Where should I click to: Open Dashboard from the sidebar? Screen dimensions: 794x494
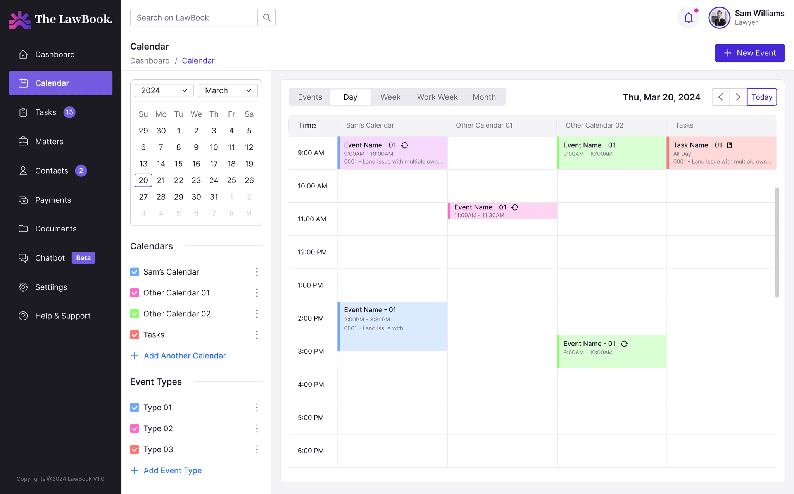pyautogui.click(x=60, y=54)
